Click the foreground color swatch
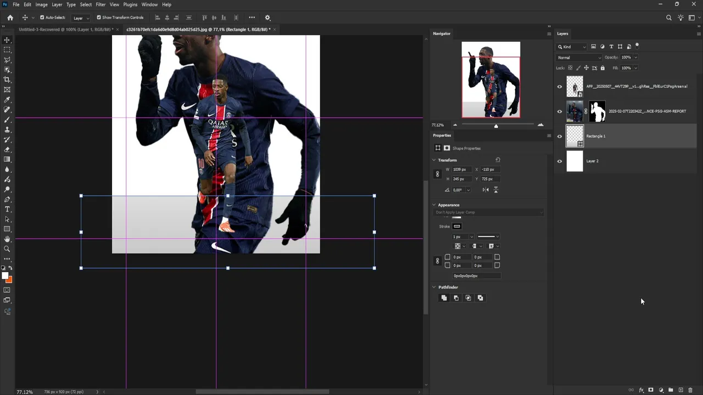The image size is (703, 395). tap(5, 276)
